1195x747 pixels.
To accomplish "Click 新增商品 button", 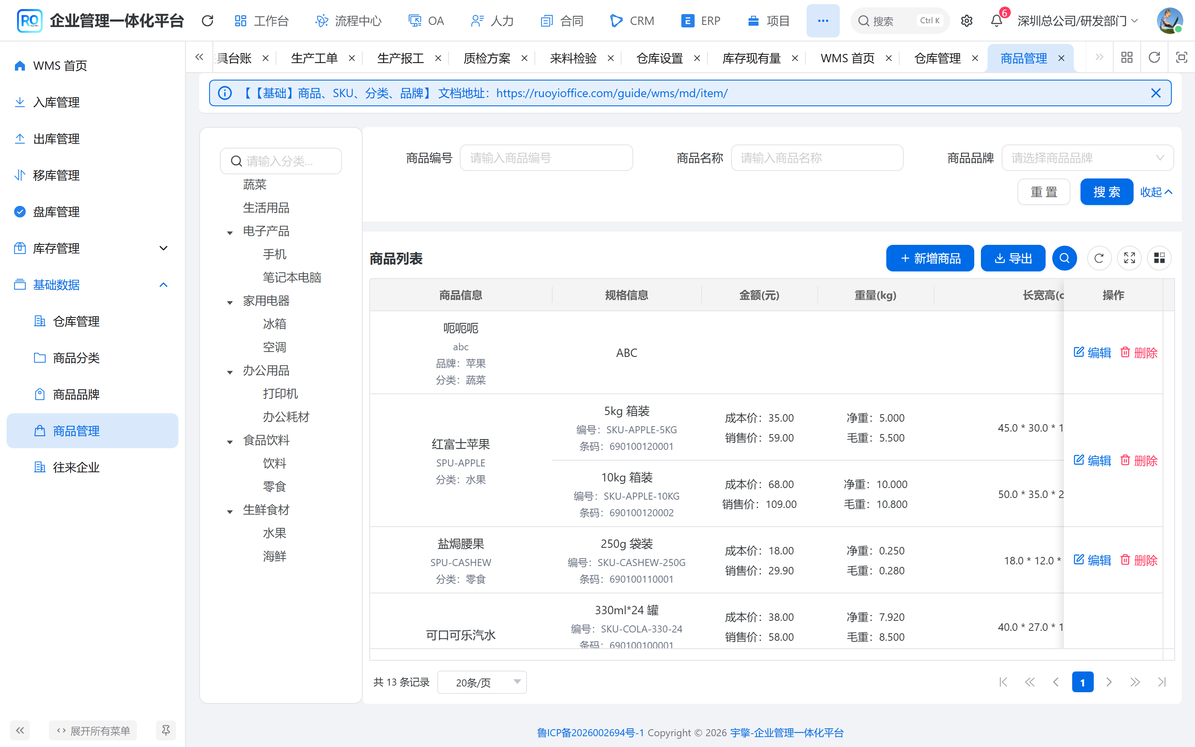I will [930, 258].
